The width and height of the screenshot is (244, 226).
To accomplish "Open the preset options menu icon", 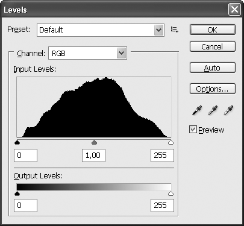I will click(x=175, y=30).
